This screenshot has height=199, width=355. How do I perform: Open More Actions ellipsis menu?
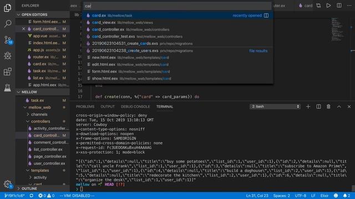pos(349,6)
